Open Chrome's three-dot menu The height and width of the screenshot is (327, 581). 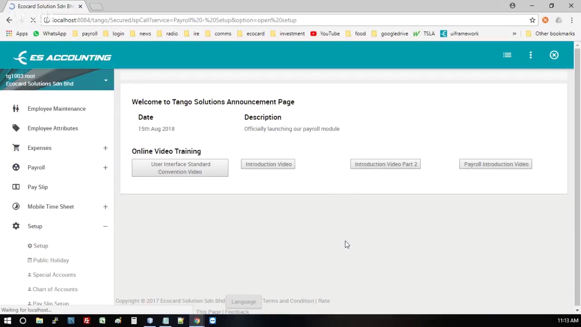click(571, 20)
